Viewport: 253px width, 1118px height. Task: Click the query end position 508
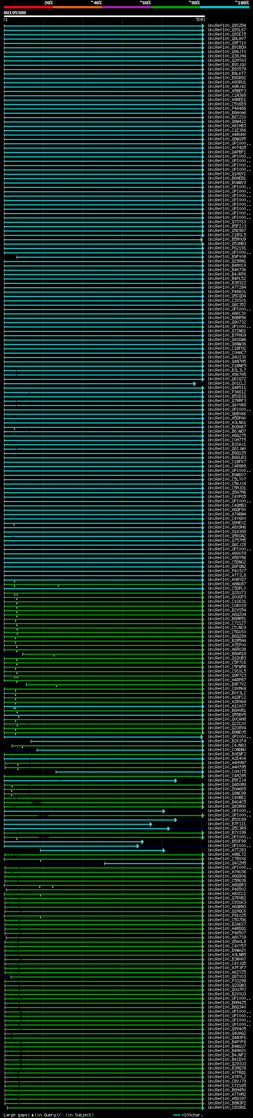pyautogui.click(x=200, y=19)
